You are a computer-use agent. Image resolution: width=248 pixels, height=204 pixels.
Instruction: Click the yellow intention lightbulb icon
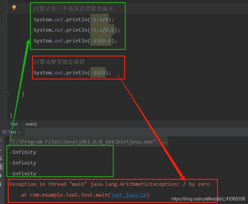14,7
